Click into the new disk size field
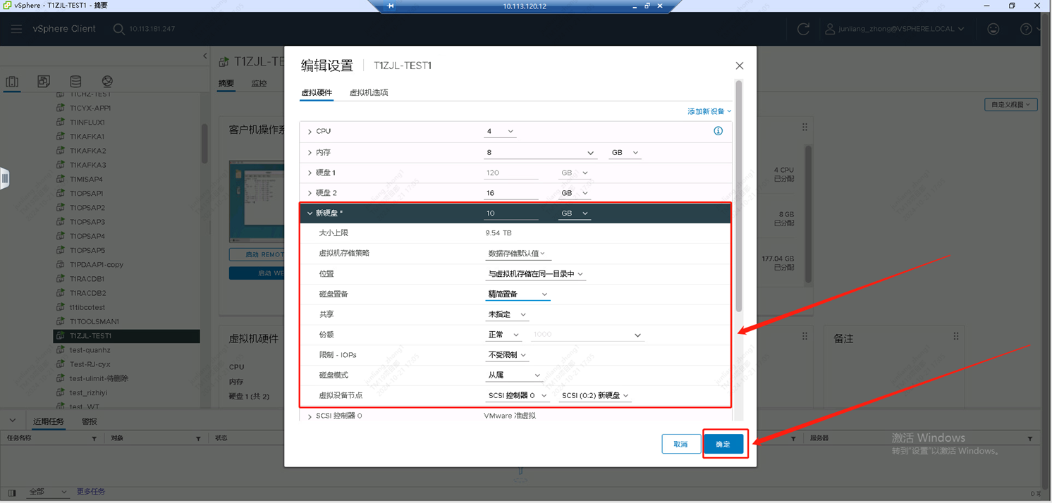This screenshot has width=1052, height=503. [511, 213]
